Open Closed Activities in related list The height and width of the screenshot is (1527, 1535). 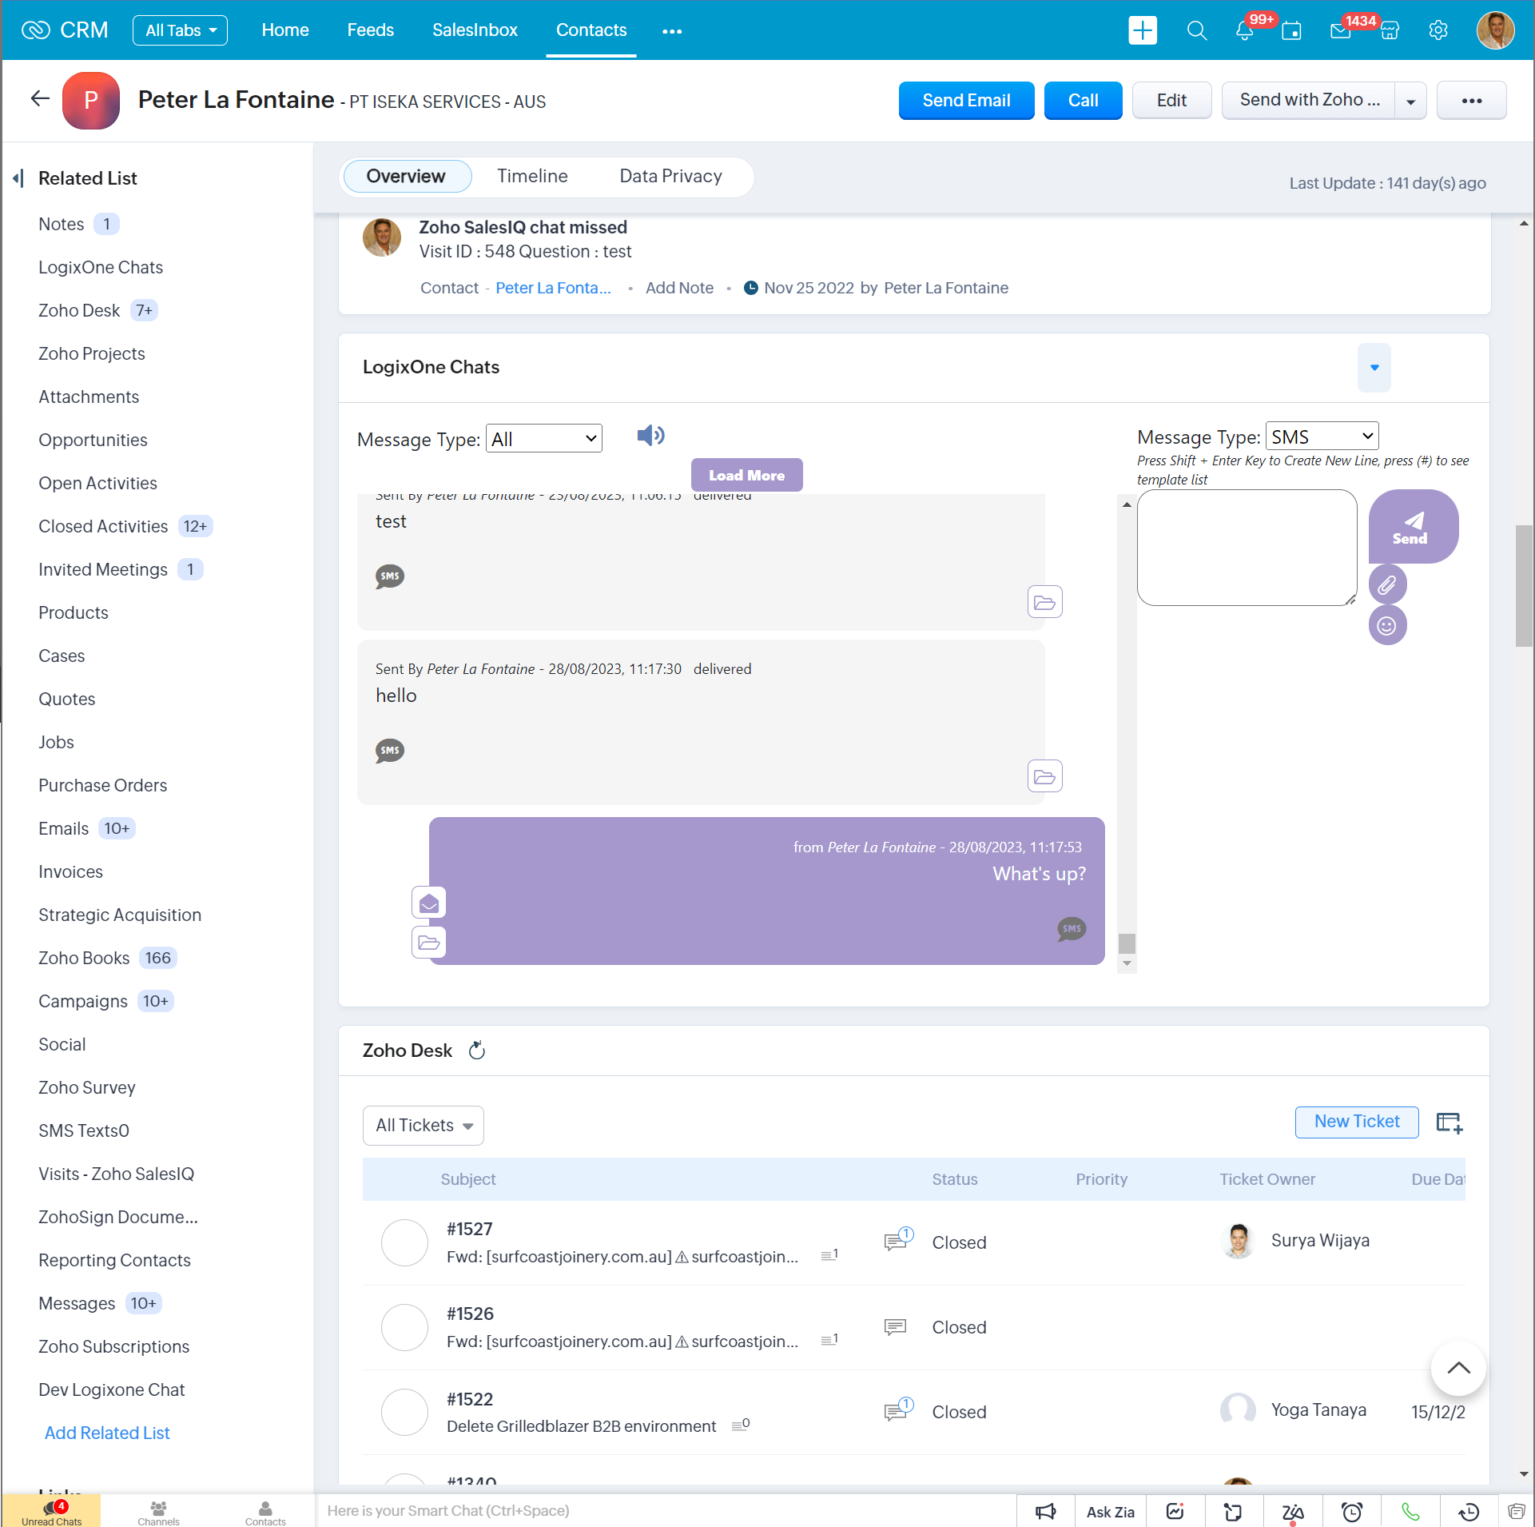(x=103, y=526)
